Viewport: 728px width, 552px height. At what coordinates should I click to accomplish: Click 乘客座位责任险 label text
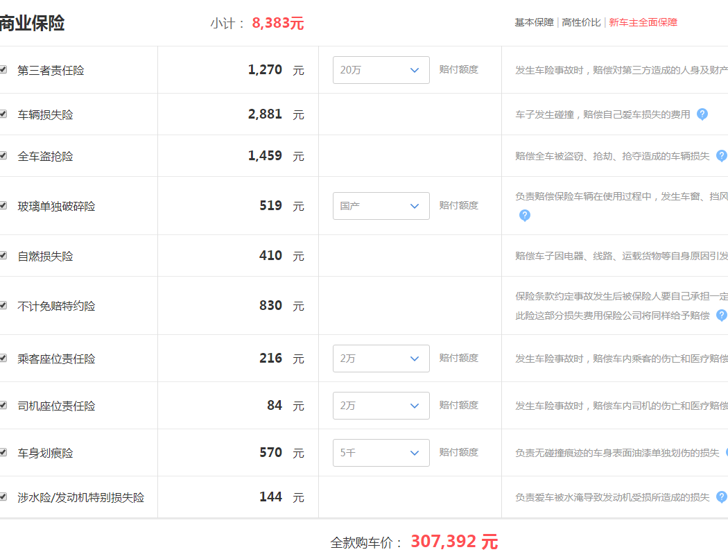coord(57,359)
